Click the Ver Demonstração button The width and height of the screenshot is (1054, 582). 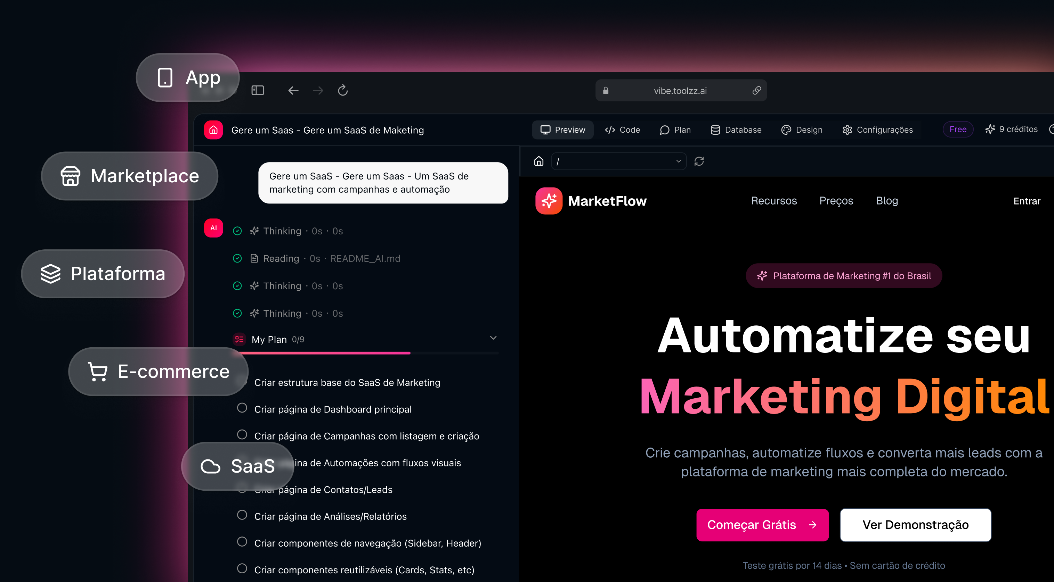(915, 525)
